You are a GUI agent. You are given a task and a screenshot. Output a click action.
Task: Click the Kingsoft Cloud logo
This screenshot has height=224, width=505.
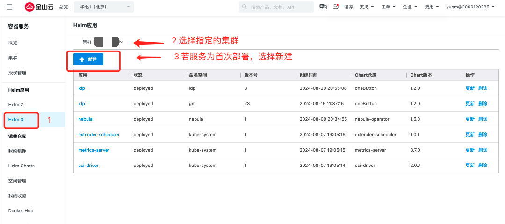tap(39, 7)
